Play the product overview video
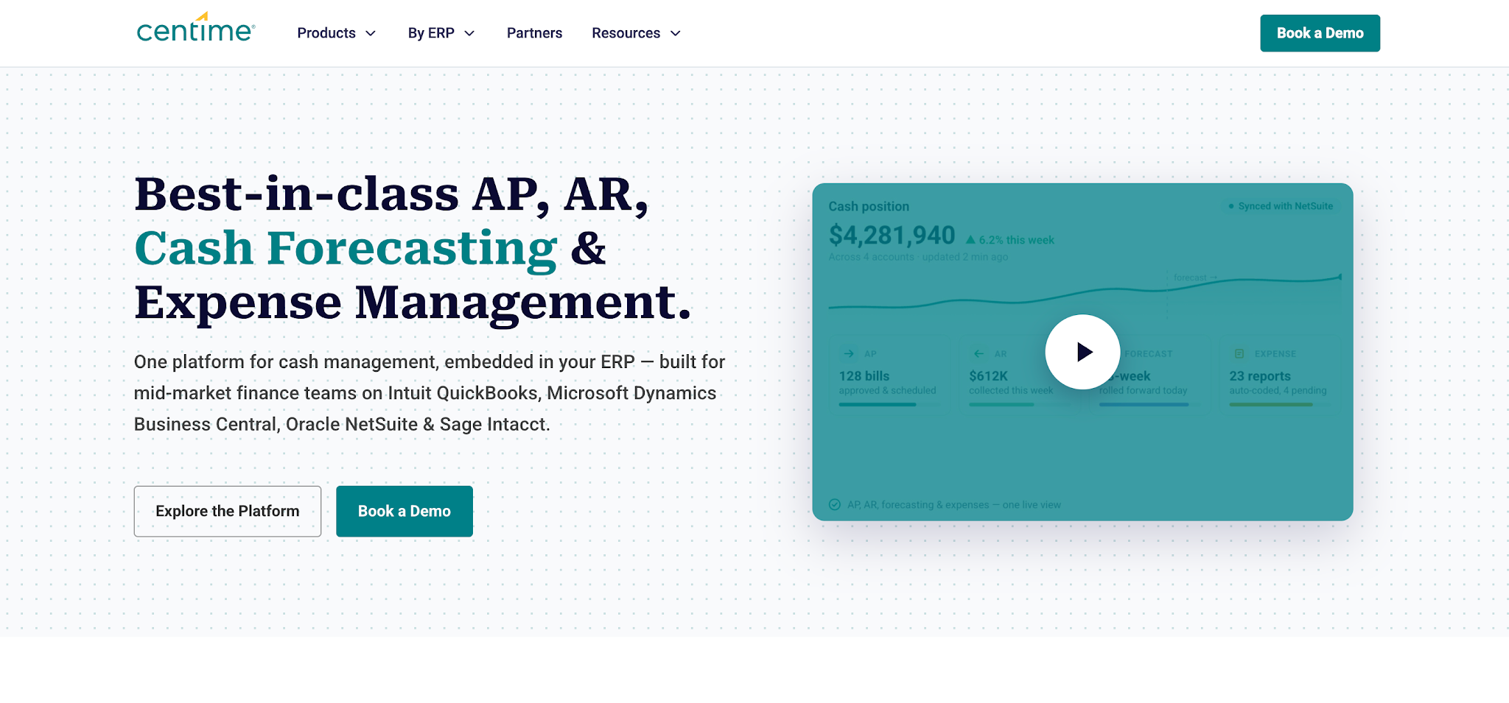 (x=1082, y=352)
